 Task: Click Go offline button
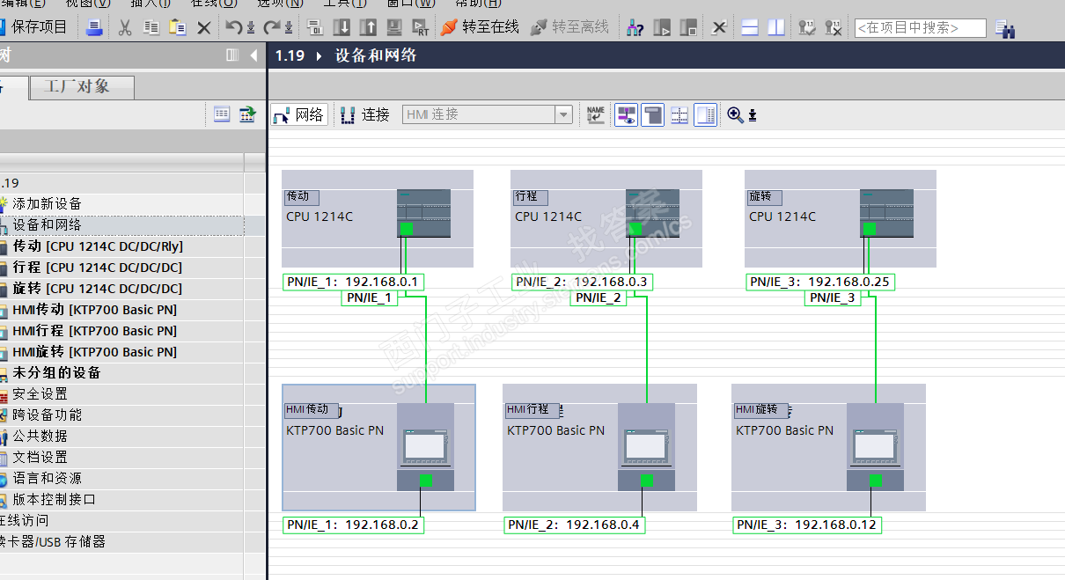tap(570, 27)
